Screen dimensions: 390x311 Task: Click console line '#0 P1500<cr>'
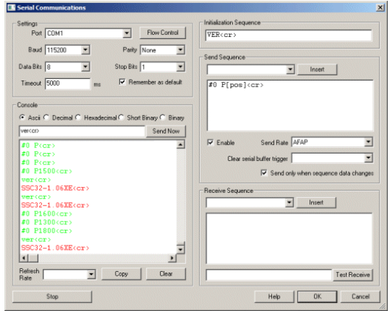[x=46, y=171]
